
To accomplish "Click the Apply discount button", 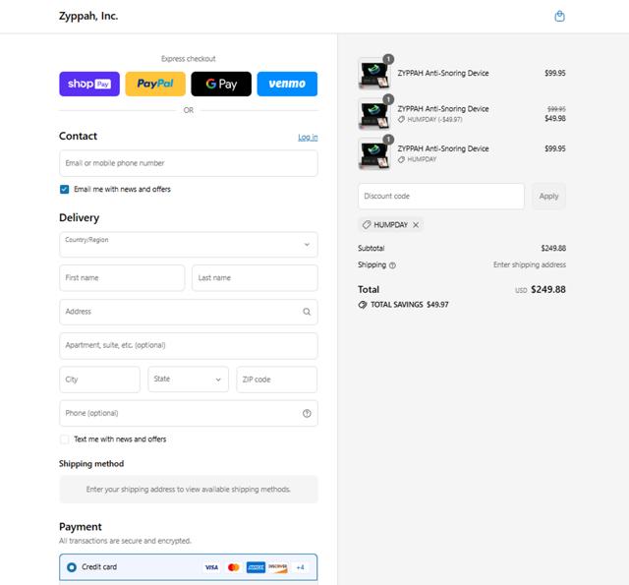I will pyautogui.click(x=548, y=197).
